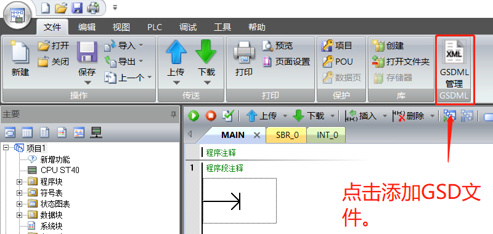Screen dimensions: 493x234
Task: Click the communications network icon in navigation bar
Action: [96, 133]
